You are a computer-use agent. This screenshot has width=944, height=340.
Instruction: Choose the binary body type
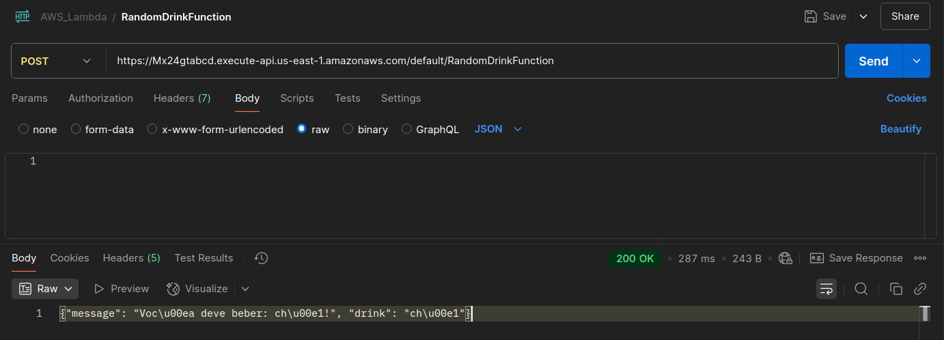[x=348, y=129]
